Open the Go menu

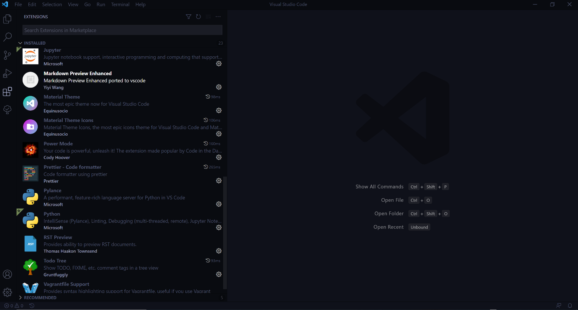tap(88, 5)
